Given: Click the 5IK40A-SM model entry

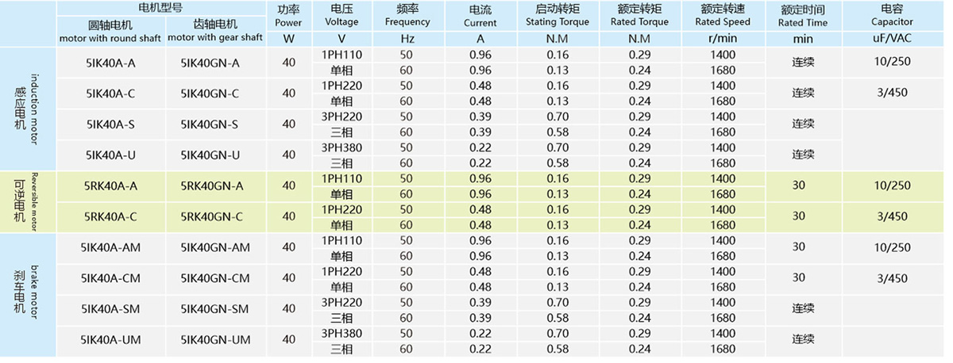Looking at the screenshot, I should tap(110, 310).
